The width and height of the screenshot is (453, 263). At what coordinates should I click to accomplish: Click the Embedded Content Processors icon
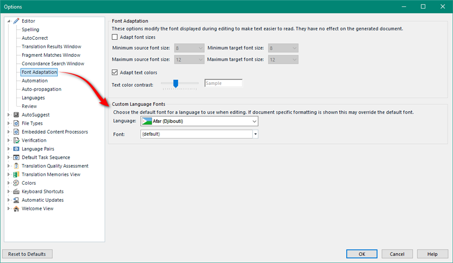tap(16, 132)
